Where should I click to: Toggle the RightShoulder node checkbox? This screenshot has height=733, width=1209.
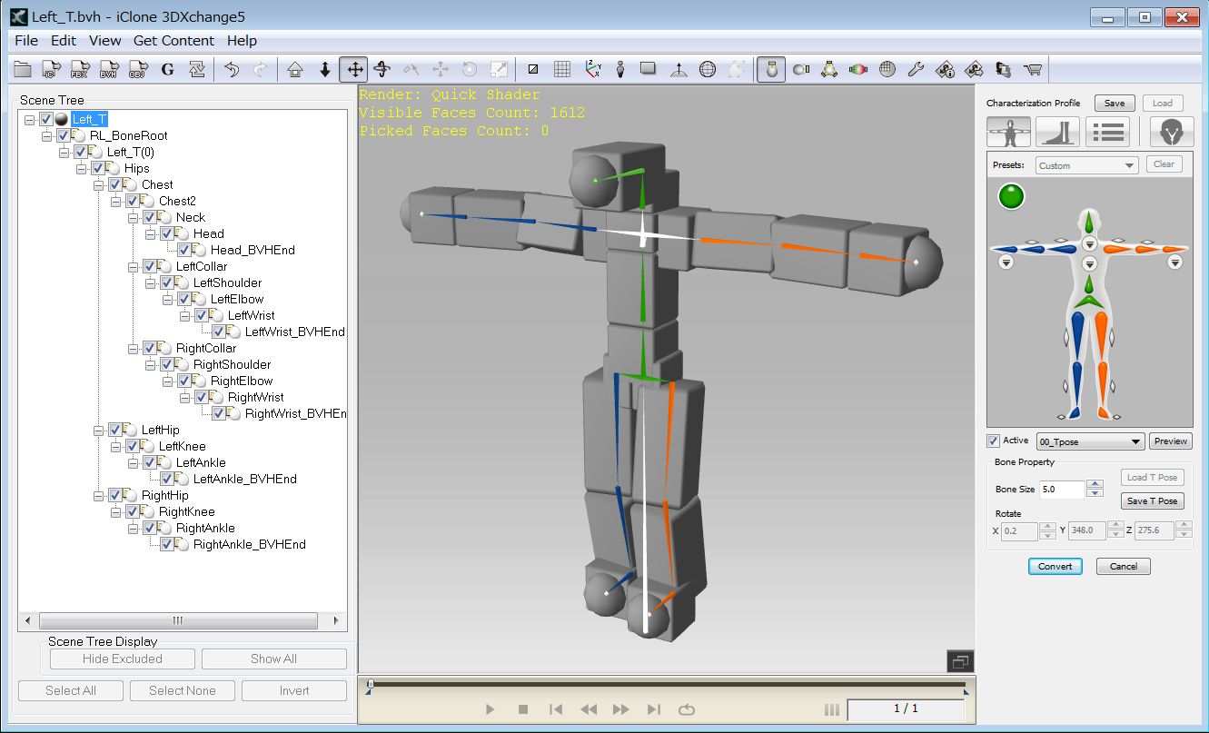click(167, 364)
